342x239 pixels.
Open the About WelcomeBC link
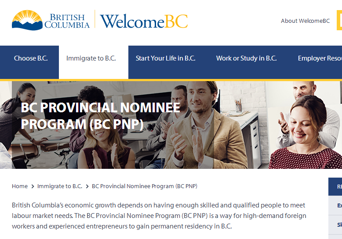305,21
